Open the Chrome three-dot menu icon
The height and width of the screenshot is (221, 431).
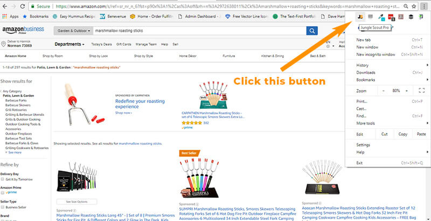pos(424,6)
